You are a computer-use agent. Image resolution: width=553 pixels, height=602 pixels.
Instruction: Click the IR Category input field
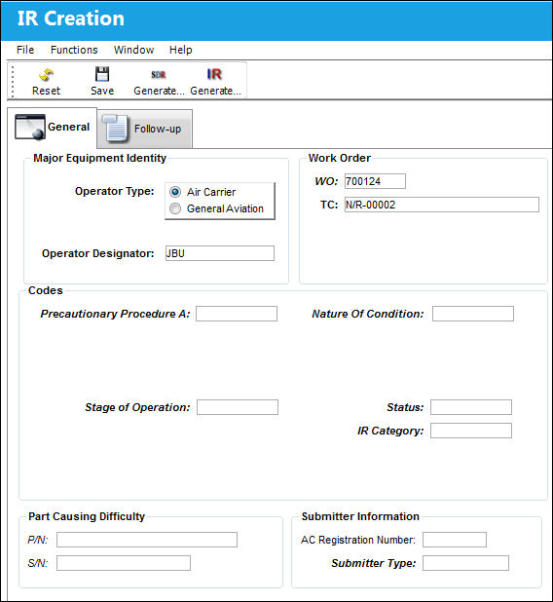(x=471, y=431)
